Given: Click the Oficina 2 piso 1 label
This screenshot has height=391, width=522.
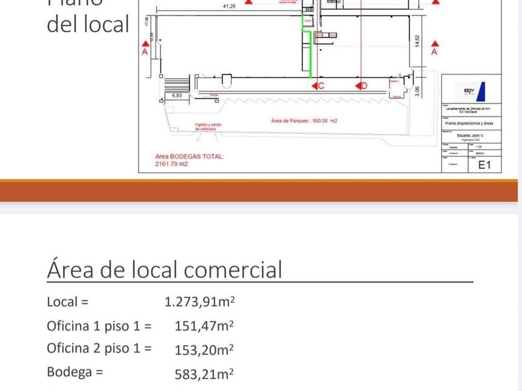Looking at the screenshot, I should pyautogui.click(x=99, y=348).
